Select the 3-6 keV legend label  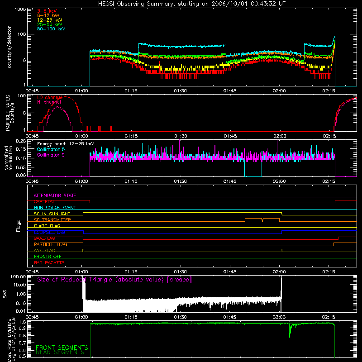point(47,11)
